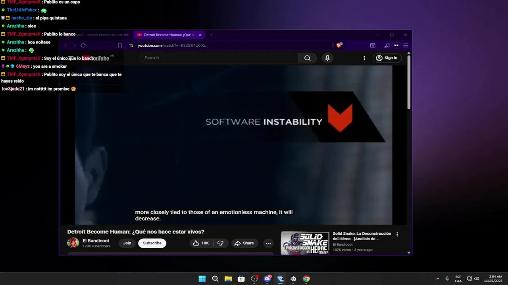Switch to the faded 'detroit become human' tab
This screenshot has height=285, width=508.
97,35
